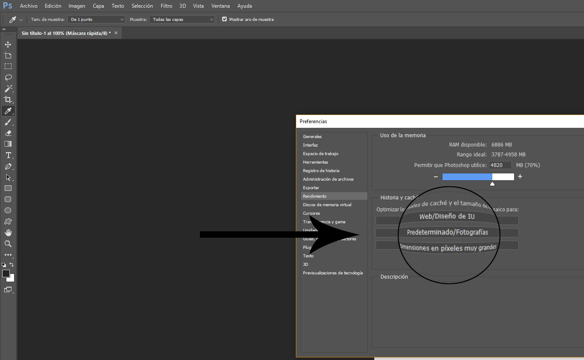Image resolution: width=584 pixels, height=360 pixels.
Task: Select Registro de historia preferences
Action: pyautogui.click(x=334, y=170)
